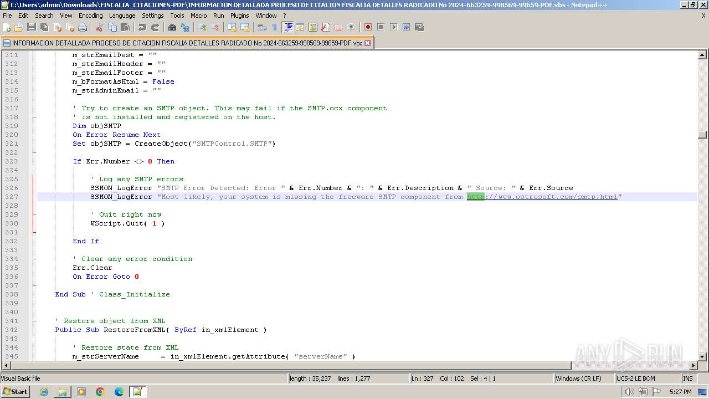709x399 pixels.
Task: Click the vertical scrollbar down arrow
Action: (x=702, y=357)
